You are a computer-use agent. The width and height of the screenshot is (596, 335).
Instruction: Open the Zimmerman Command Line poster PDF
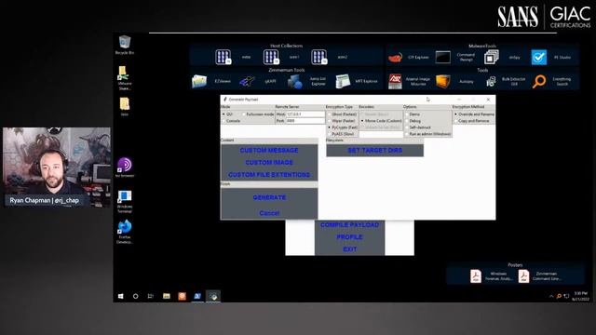pos(523,276)
